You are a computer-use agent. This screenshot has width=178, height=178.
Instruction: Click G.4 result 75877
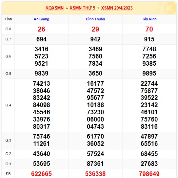pos(149,91)
